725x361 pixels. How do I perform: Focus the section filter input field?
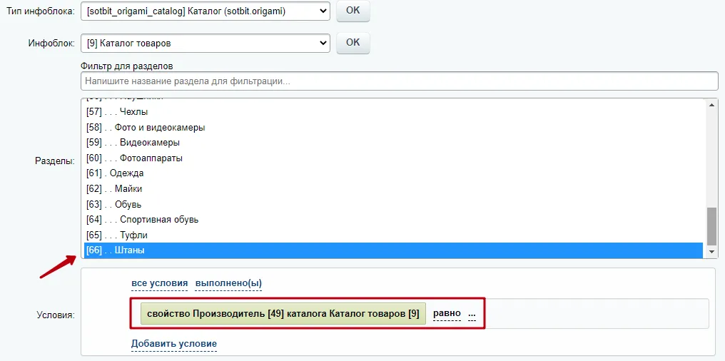pyautogui.click(x=400, y=81)
